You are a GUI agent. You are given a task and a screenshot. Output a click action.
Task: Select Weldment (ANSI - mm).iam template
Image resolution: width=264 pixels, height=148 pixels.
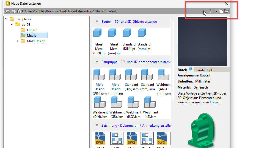163,82
